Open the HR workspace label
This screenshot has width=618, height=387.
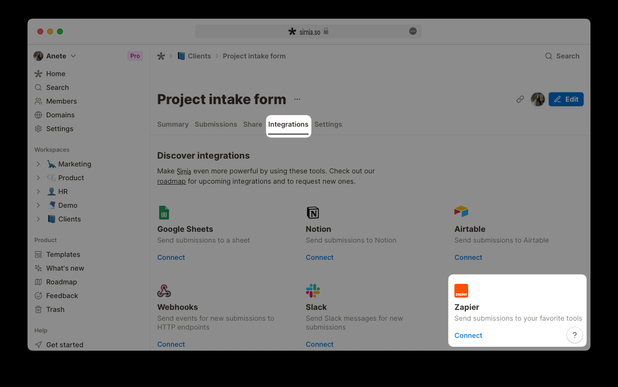[x=63, y=192]
